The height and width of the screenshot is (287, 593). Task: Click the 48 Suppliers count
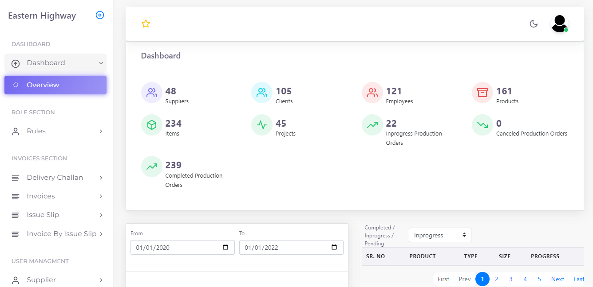pos(171,91)
